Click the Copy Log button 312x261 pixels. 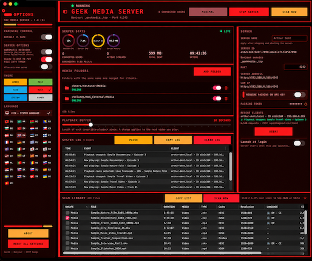[x=173, y=140]
